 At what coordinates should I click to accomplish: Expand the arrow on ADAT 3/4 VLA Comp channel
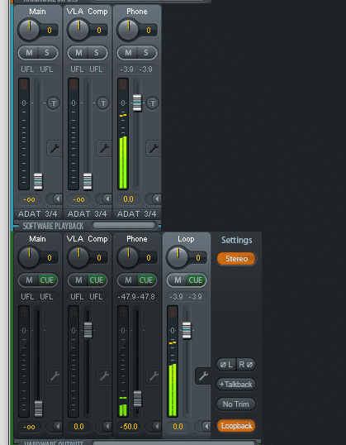pyautogui.click(x=107, y=199)
